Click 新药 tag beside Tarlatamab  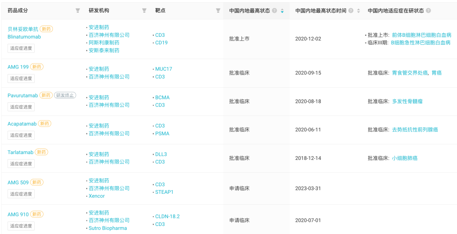point(41,152)
